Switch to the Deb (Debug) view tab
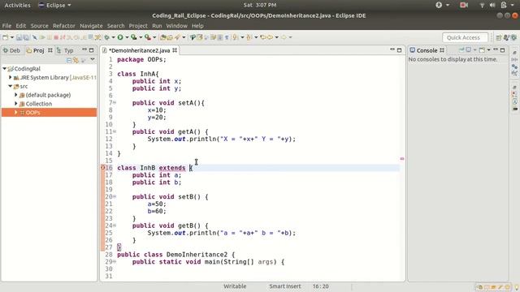520x292 pixels. click(x=11, y=50)
